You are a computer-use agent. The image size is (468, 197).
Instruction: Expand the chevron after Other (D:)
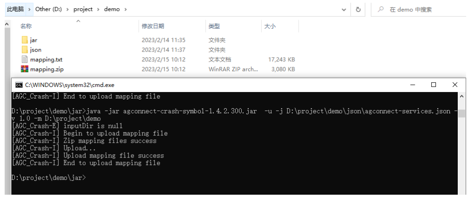click(x=68, y=9)
